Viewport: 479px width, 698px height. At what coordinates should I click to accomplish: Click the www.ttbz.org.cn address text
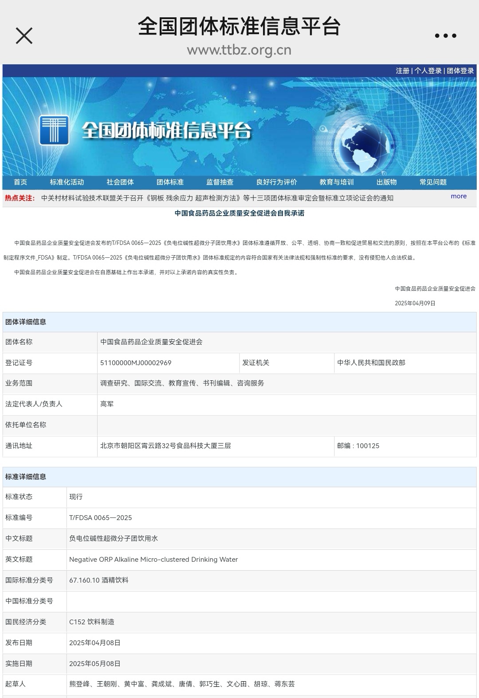coord(239,50)
